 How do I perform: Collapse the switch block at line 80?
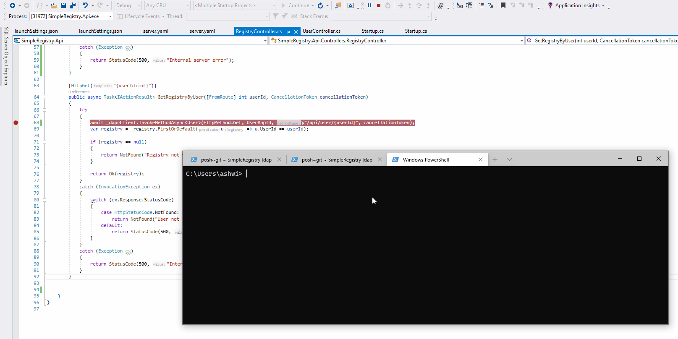(44, 200)
